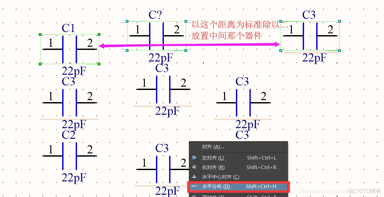Select the C2 capacitor plates symbol

pyautogui.click(x=69, y=156)
